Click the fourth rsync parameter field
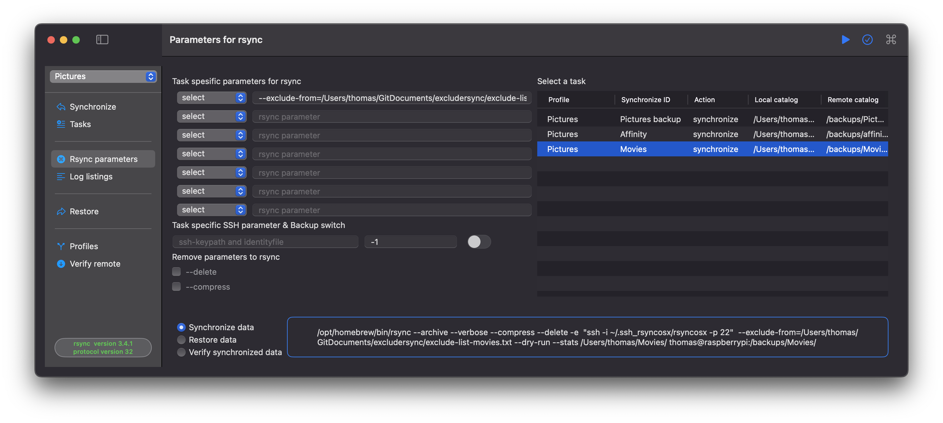The image size is (943, 423). click(392, 154)
